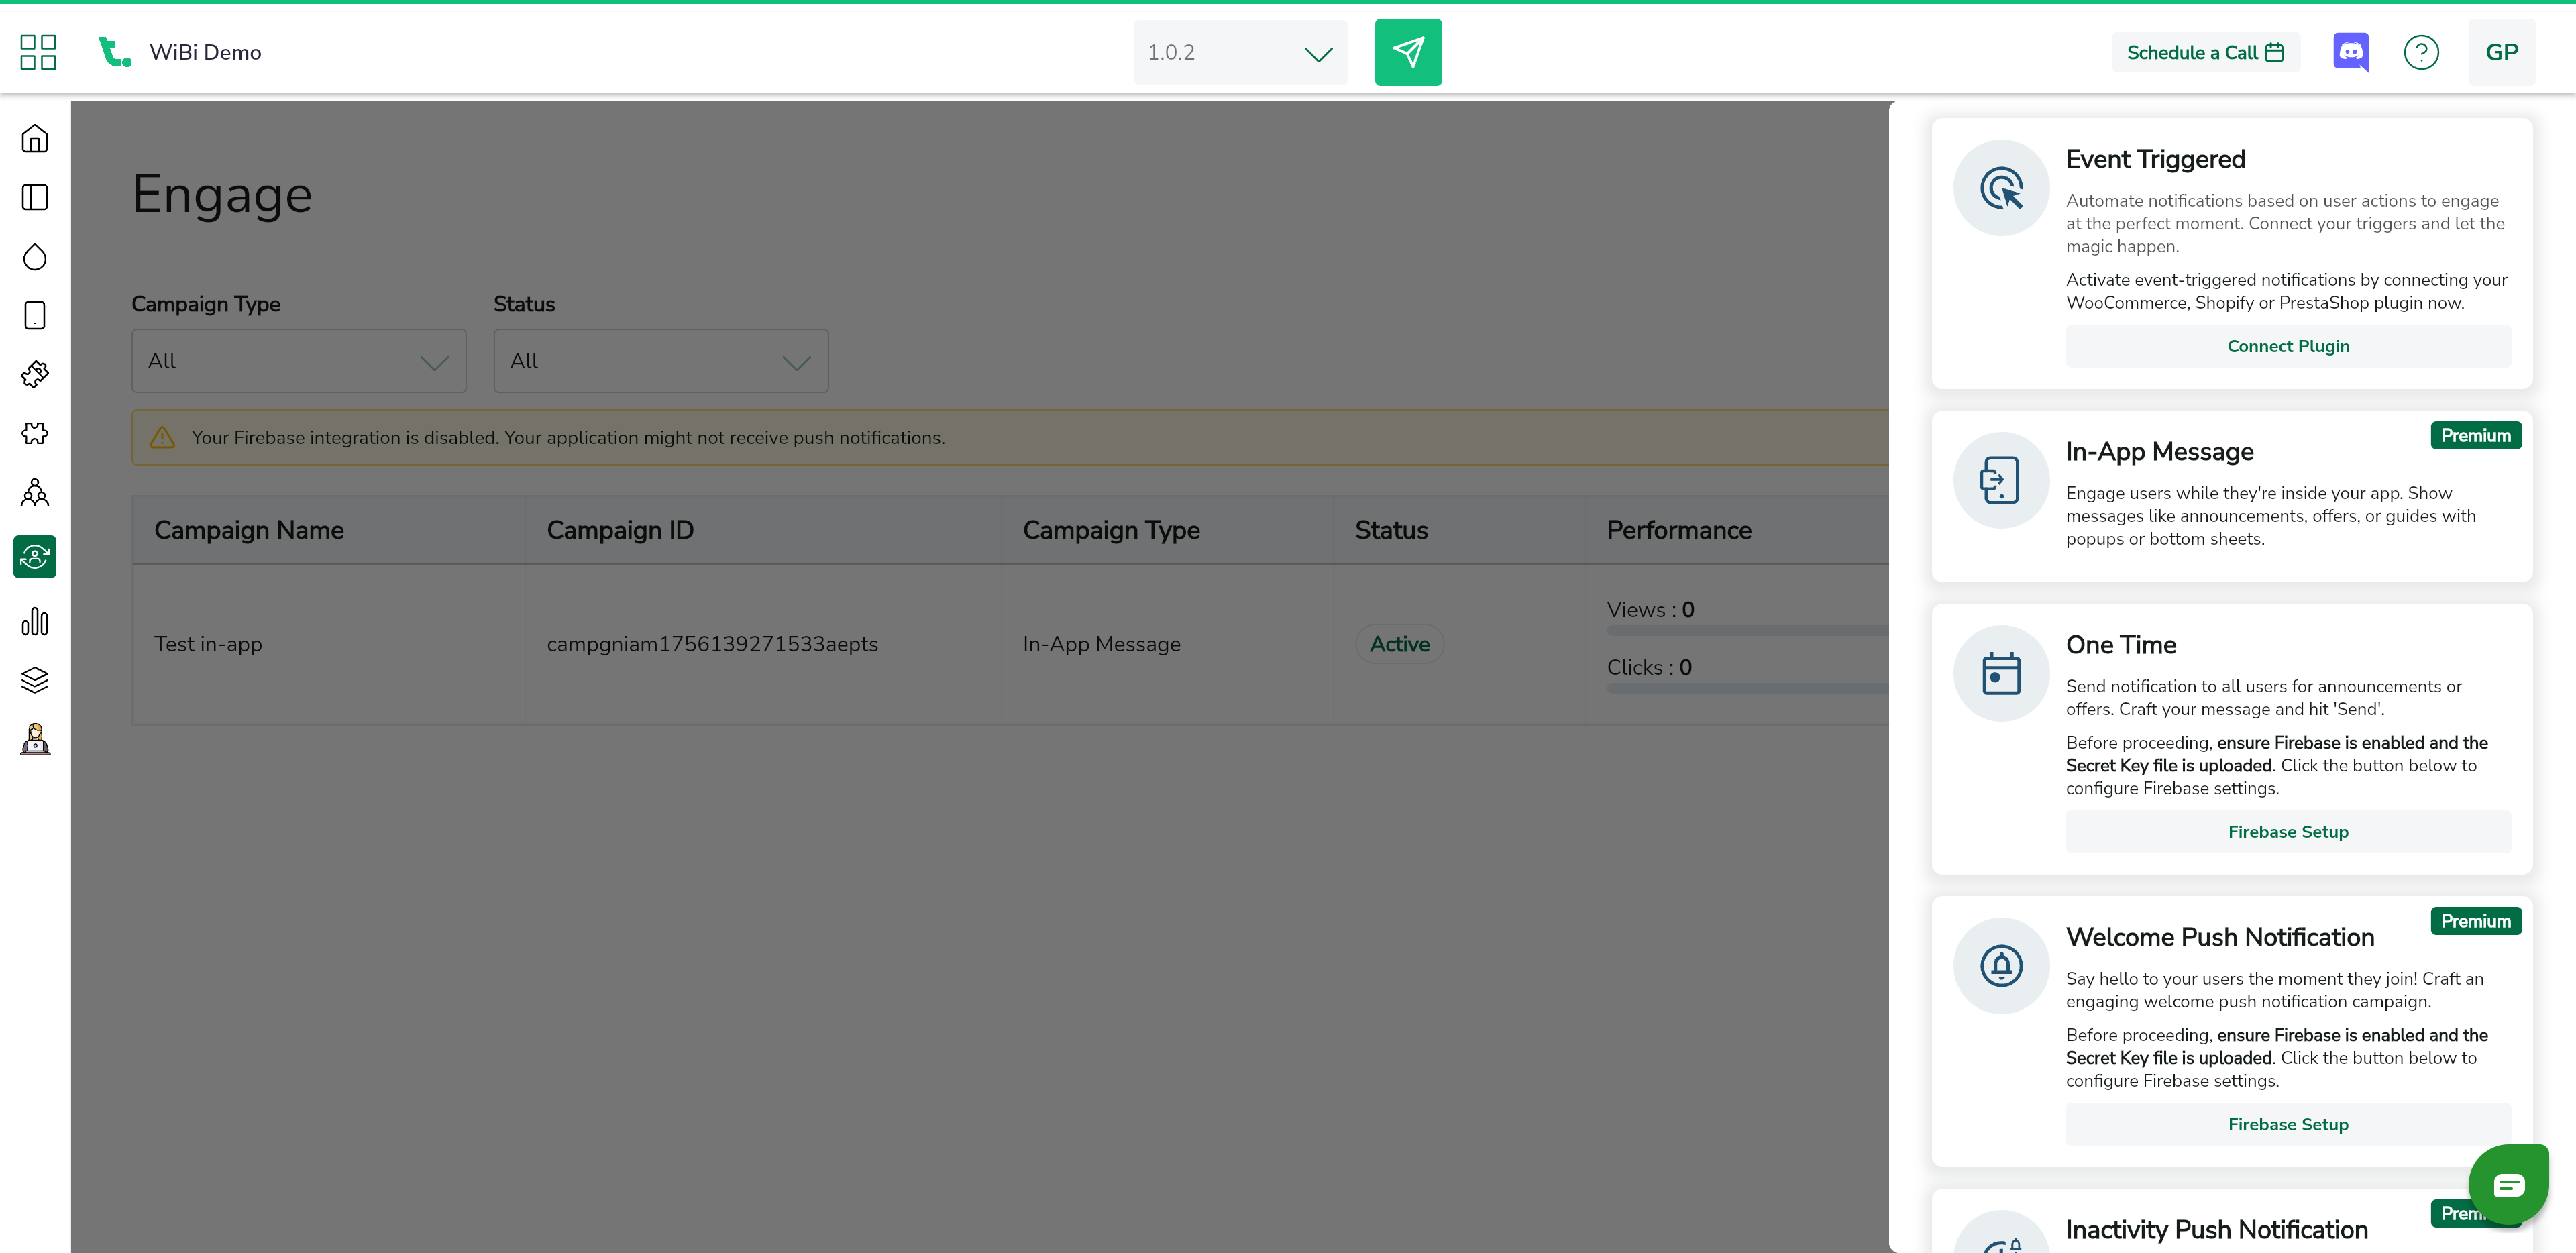
Task: Click the help question mark icon
Action: [x=2421, y=52]
